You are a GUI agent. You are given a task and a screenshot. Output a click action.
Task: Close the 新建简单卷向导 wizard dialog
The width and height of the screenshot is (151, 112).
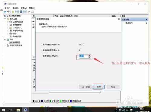coord(119,19)
